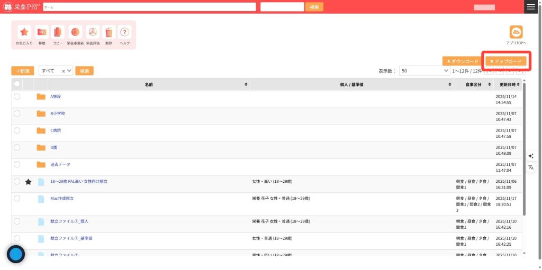The image size is (542, 270).
Task: Click the 削除 trash can icon
Action: [109, 32]
